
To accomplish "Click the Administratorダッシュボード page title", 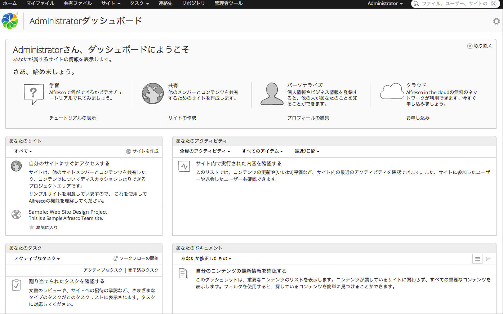I will tap(86, 21).
